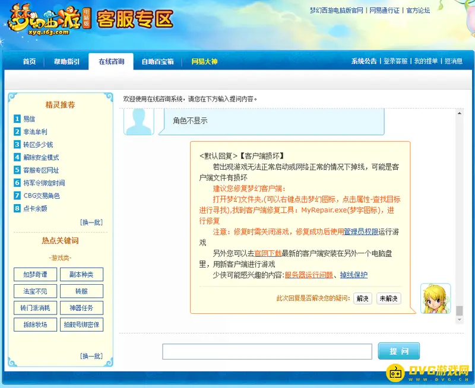
Task: Visit 梦幻西游电脑版官网 link at top
Action: point(336,10)
